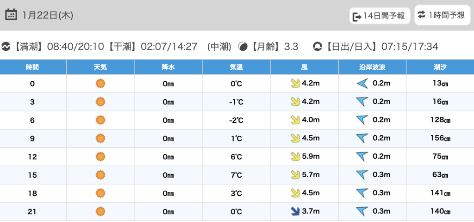This screenshot has height=222, width=474.
Task: Click the sunny weather icon at hour 12
Action: 100,156
